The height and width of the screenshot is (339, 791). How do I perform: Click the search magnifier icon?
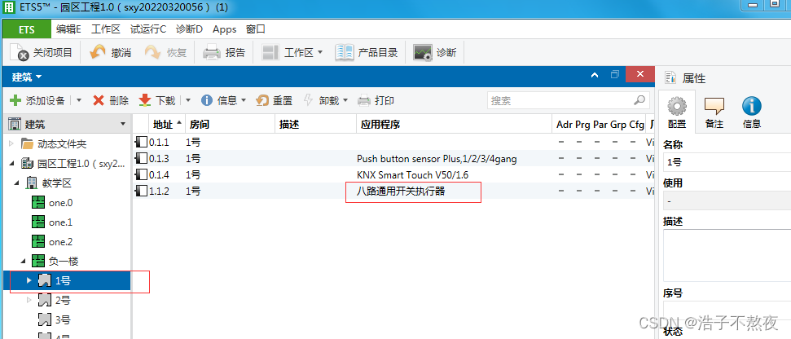(639, 100)
